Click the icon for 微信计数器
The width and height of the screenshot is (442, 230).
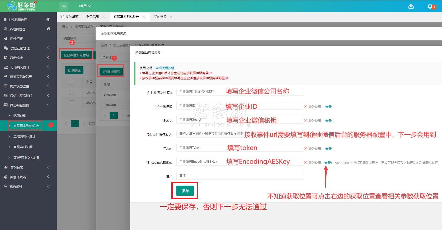tap(6, 177)
